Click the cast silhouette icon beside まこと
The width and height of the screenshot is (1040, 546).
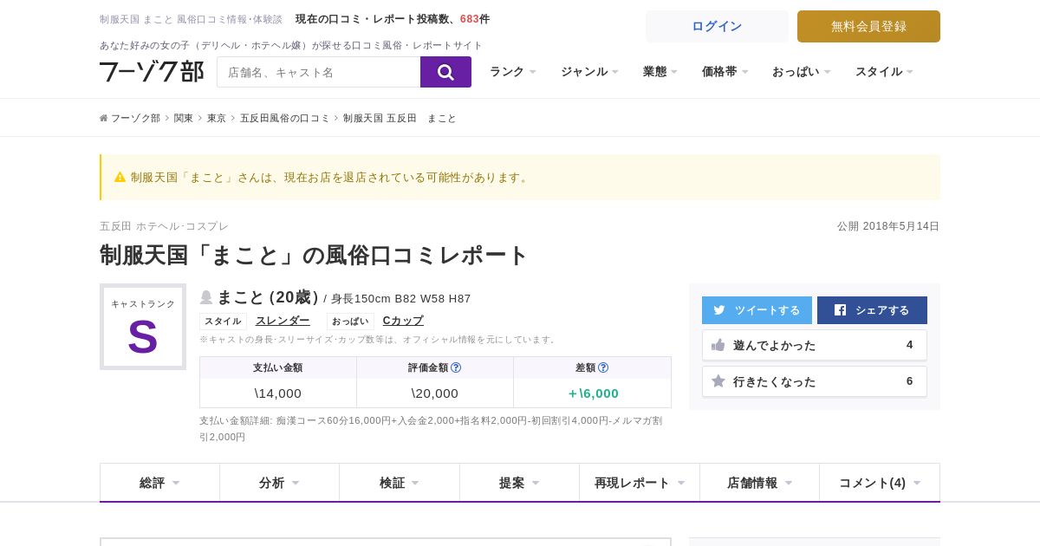click(x=206, y=297)
